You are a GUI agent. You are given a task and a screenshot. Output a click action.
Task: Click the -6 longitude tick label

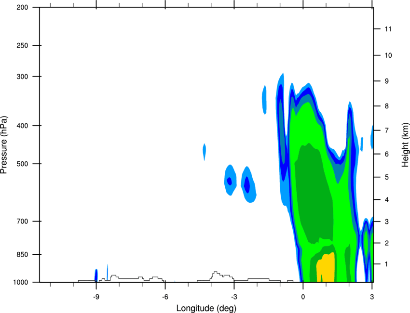165,297
